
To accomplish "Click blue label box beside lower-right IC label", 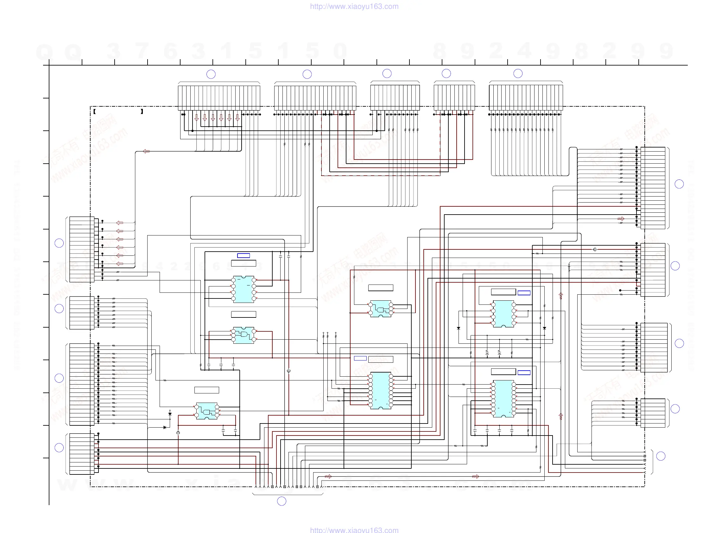I will (x=524, y=373).
